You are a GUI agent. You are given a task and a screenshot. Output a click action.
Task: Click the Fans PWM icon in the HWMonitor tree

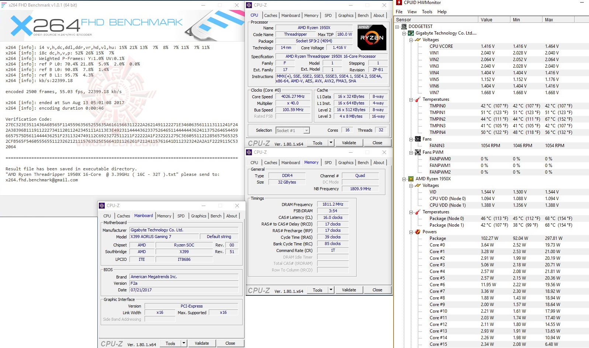click(418, 152)
